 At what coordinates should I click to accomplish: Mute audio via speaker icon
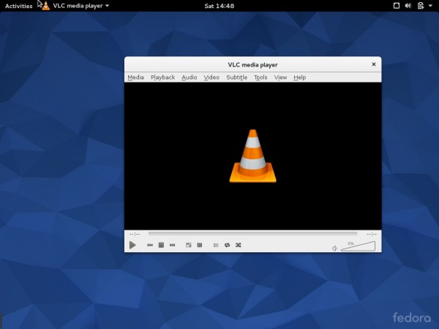[x=334, y=248]
